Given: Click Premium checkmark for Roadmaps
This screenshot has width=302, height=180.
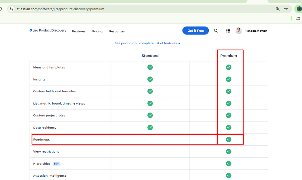Looking at the screenshot, I should pos(229,140).
